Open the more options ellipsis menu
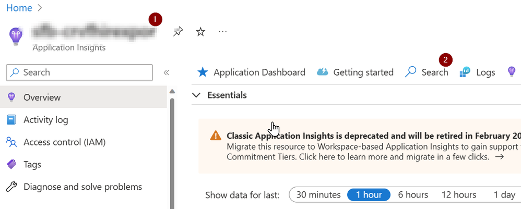Viewport: 521px width, 209px height. [x=222, y=31]
